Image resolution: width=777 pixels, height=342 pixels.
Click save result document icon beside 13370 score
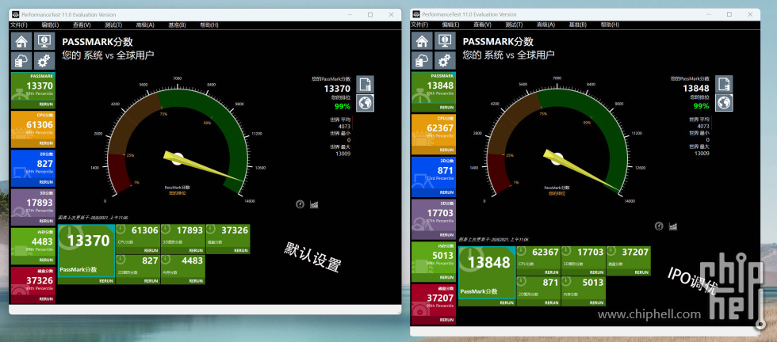(366, 84)
